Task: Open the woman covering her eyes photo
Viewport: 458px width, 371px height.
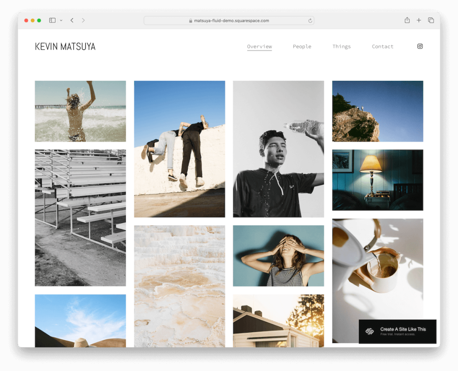Action: pos(278,256)
